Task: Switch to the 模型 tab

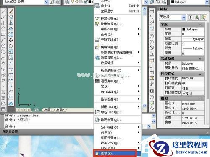Action: pyautogui.click(x=37, y=110)
